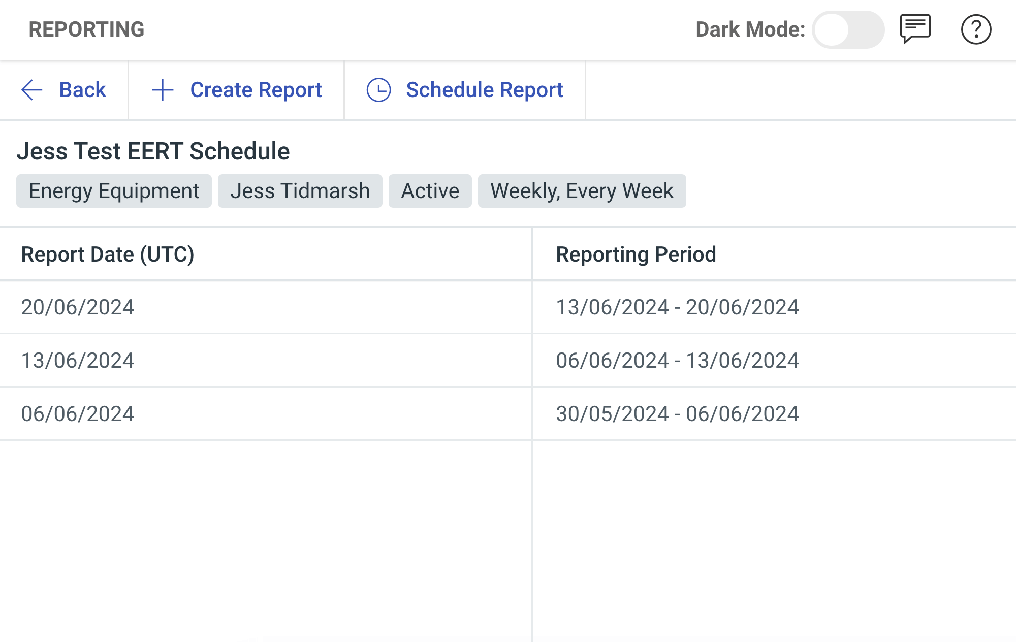Screen dimensions: 1016x642
Task: Select the 06/06/2024 report date cell
Action: pos(266,413)
